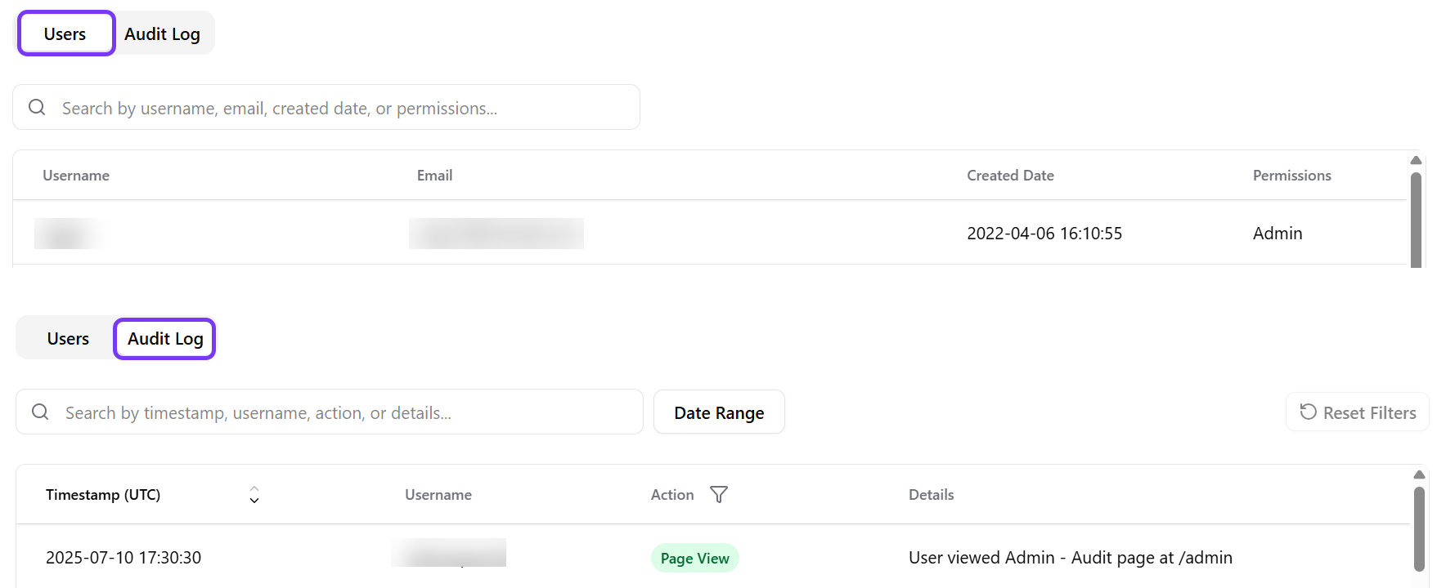Click the magnifier icon in the audit log search
Screen dimensions: 1437x588
[x=40, y=412]
